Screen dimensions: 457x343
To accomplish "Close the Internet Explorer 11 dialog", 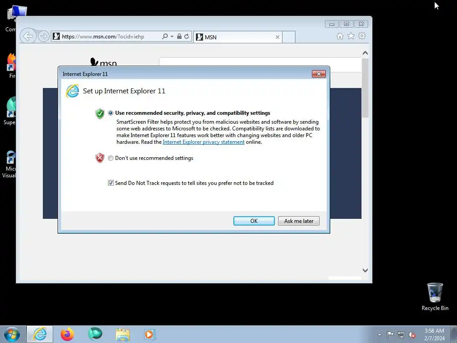I will [319, 74].
